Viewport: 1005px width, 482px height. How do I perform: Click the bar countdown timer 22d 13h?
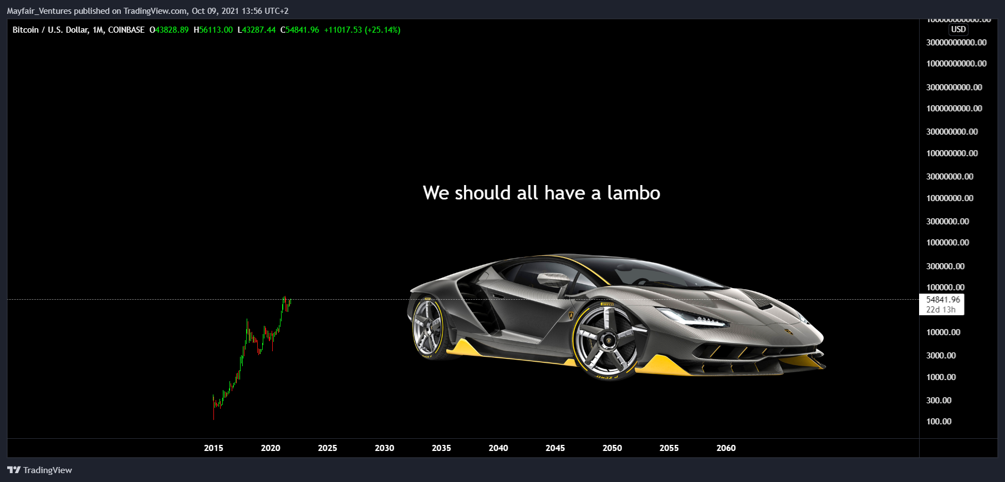coord(941,310)
